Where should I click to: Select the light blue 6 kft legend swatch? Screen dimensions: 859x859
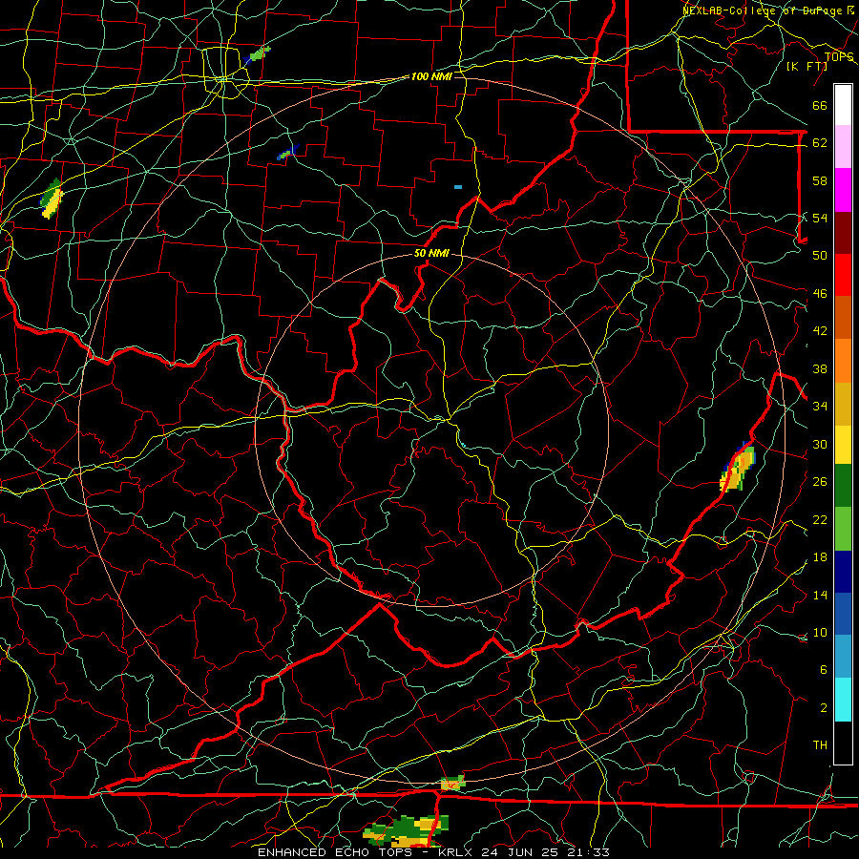point(843,657)
